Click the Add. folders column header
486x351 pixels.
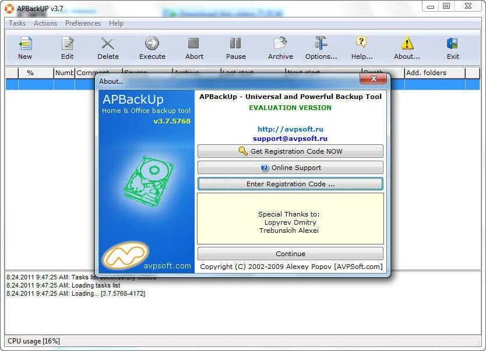pyautogui.click(x=435, y=73)
